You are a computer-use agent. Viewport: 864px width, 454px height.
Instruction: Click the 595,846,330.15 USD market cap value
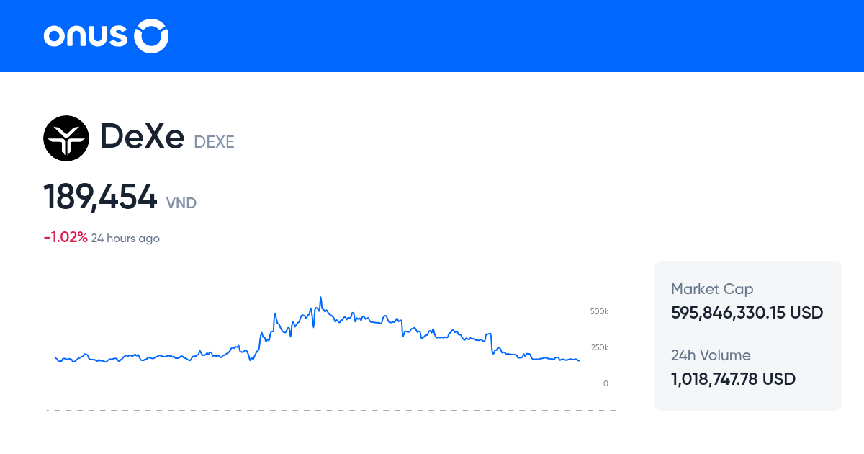click(747, 313)
